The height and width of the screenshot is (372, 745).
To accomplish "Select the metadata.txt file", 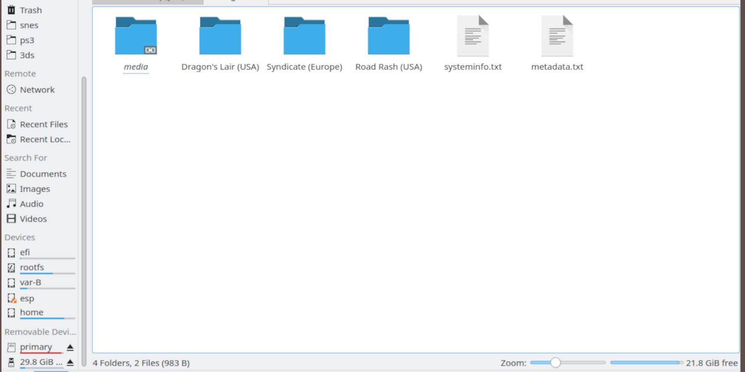I will pyautogui.click(x=557, y=37).
